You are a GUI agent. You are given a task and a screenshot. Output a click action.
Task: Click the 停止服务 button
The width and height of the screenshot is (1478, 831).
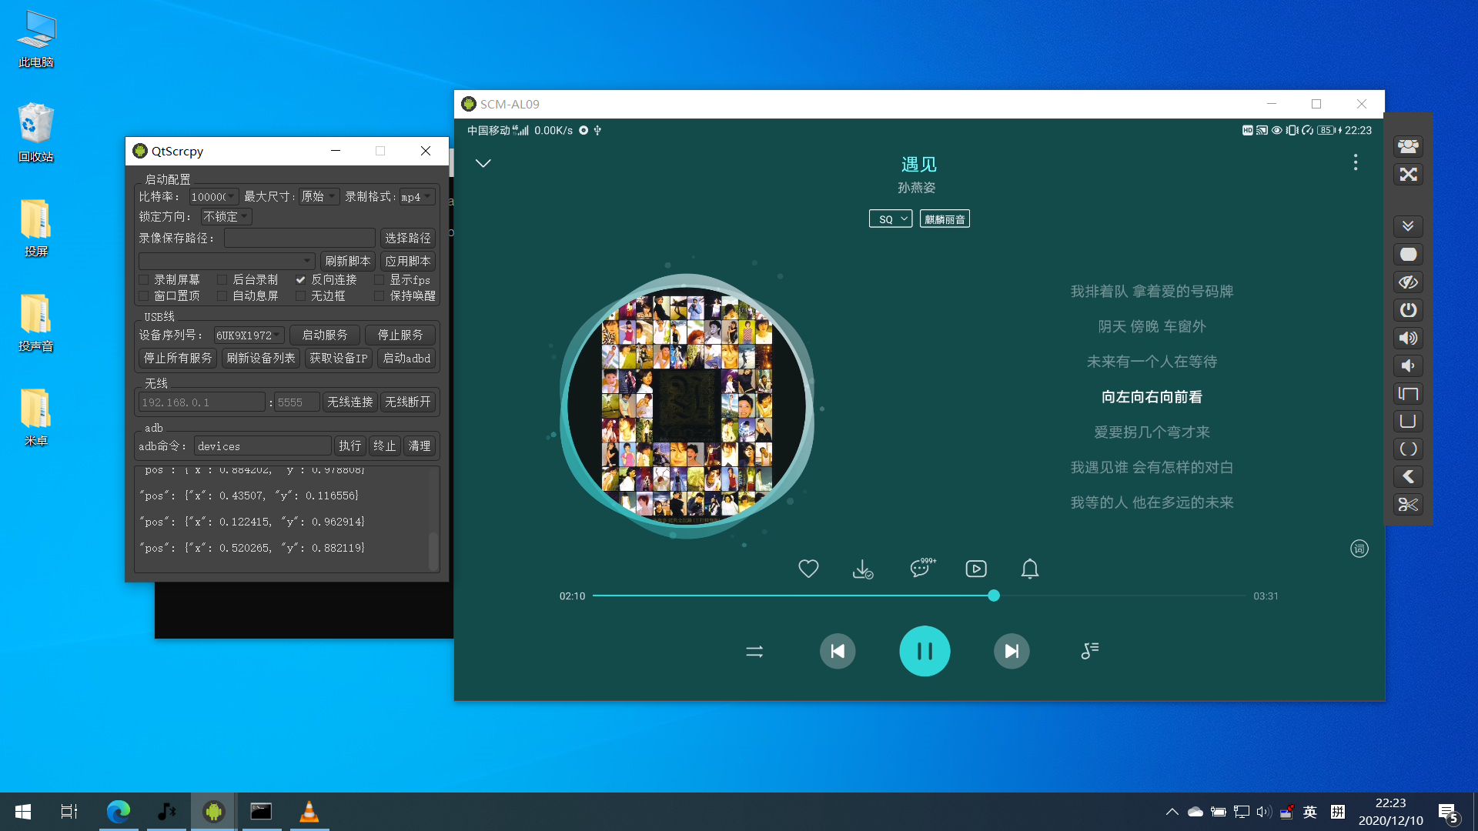[x=400, y=335]
